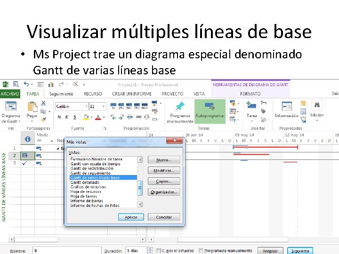The image size is (339, 254).
Task: Click the Redo arrow in quick access toolbar
Action: click(61, 84)
